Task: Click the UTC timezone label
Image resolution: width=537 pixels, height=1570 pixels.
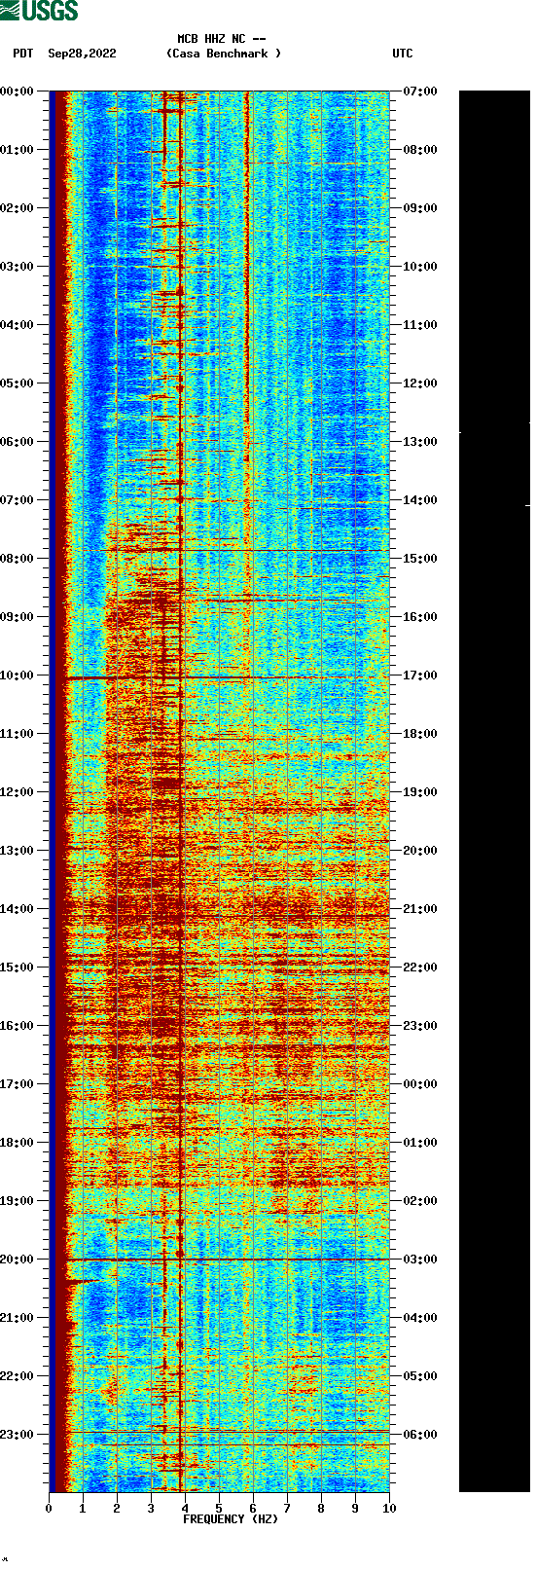Action: point(403,54)
